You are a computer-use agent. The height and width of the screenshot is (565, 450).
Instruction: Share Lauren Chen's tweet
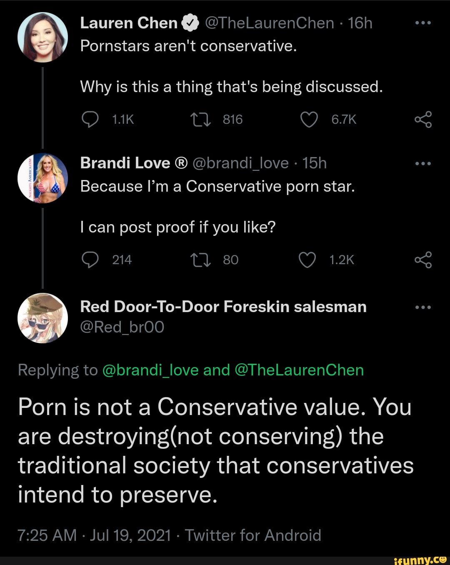423,120
